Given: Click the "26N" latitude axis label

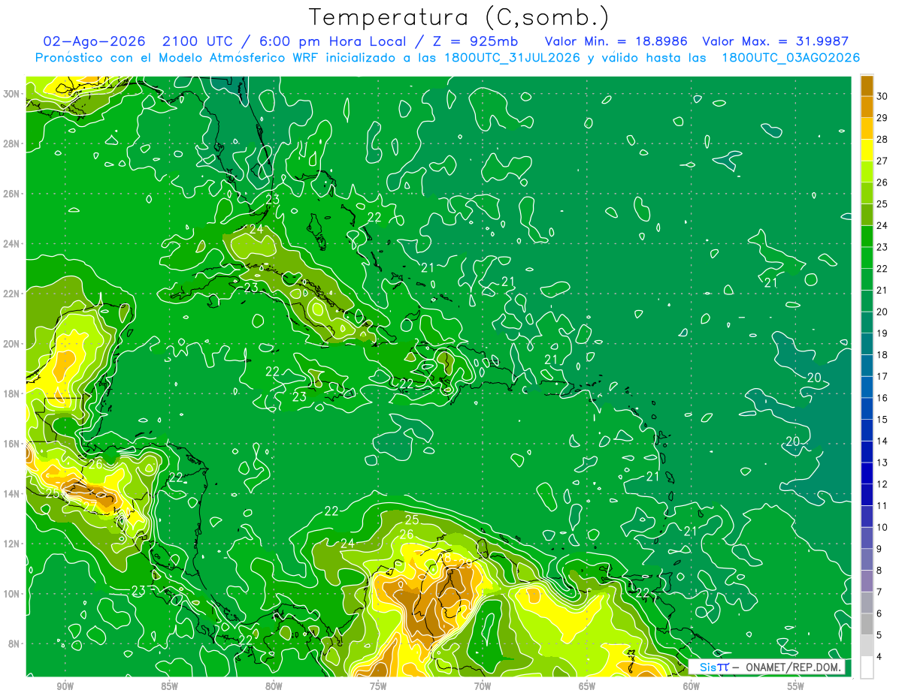Looking at the screenshot, I should pos(11,194).
